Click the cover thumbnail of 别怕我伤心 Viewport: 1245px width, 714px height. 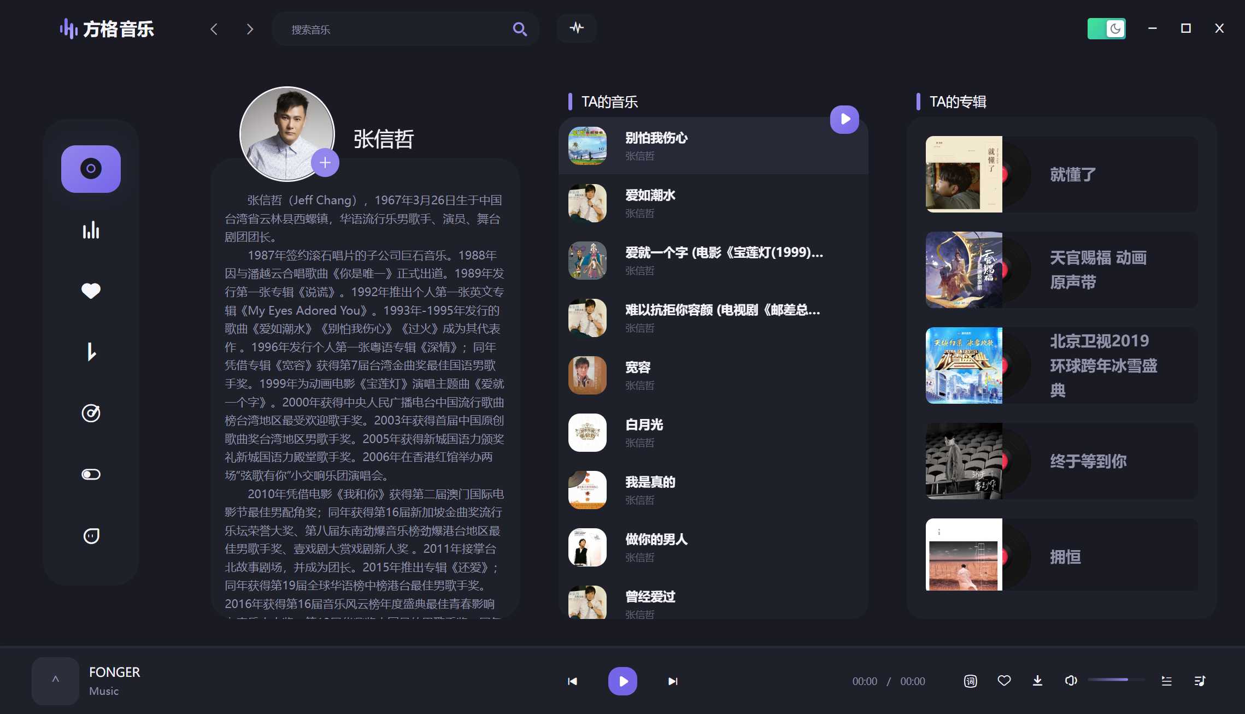[588, 146]
